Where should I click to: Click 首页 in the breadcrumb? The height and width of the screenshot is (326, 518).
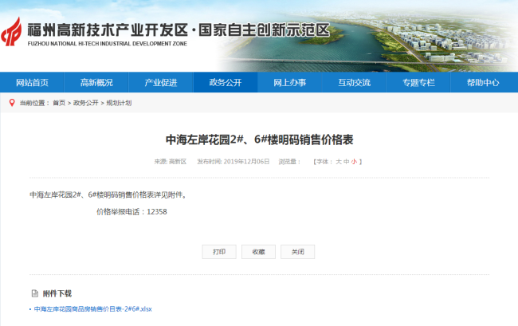point(59,103)
